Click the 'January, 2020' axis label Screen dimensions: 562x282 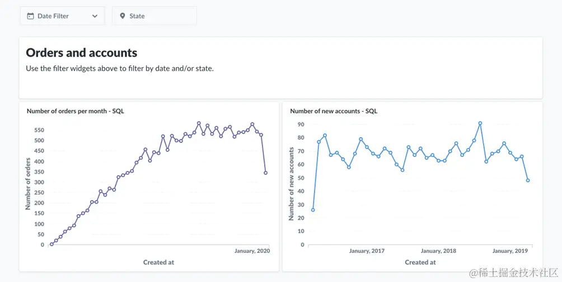[252, 251]
